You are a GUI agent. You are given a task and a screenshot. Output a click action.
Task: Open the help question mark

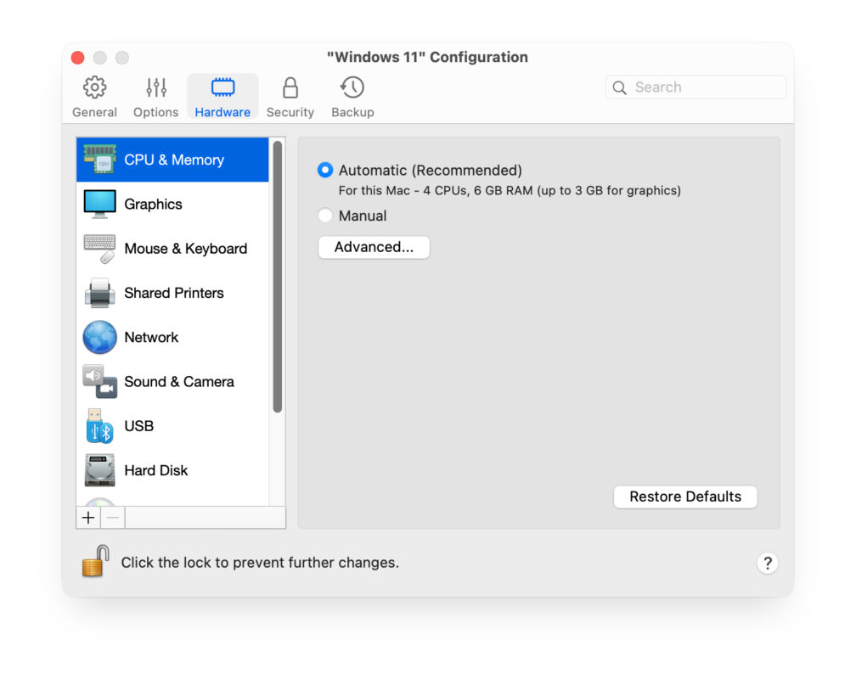pos(768,563)
